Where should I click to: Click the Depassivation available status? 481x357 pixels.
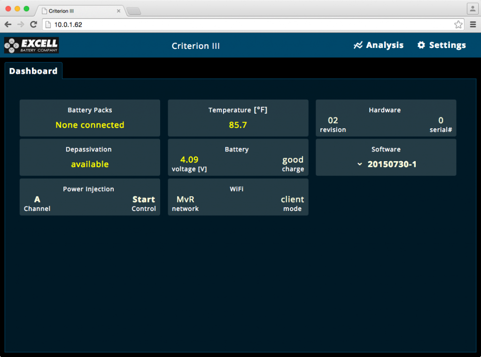90,164
